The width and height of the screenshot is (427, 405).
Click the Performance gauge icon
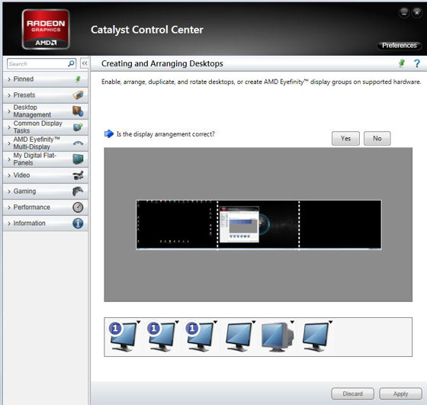[78, 207]
